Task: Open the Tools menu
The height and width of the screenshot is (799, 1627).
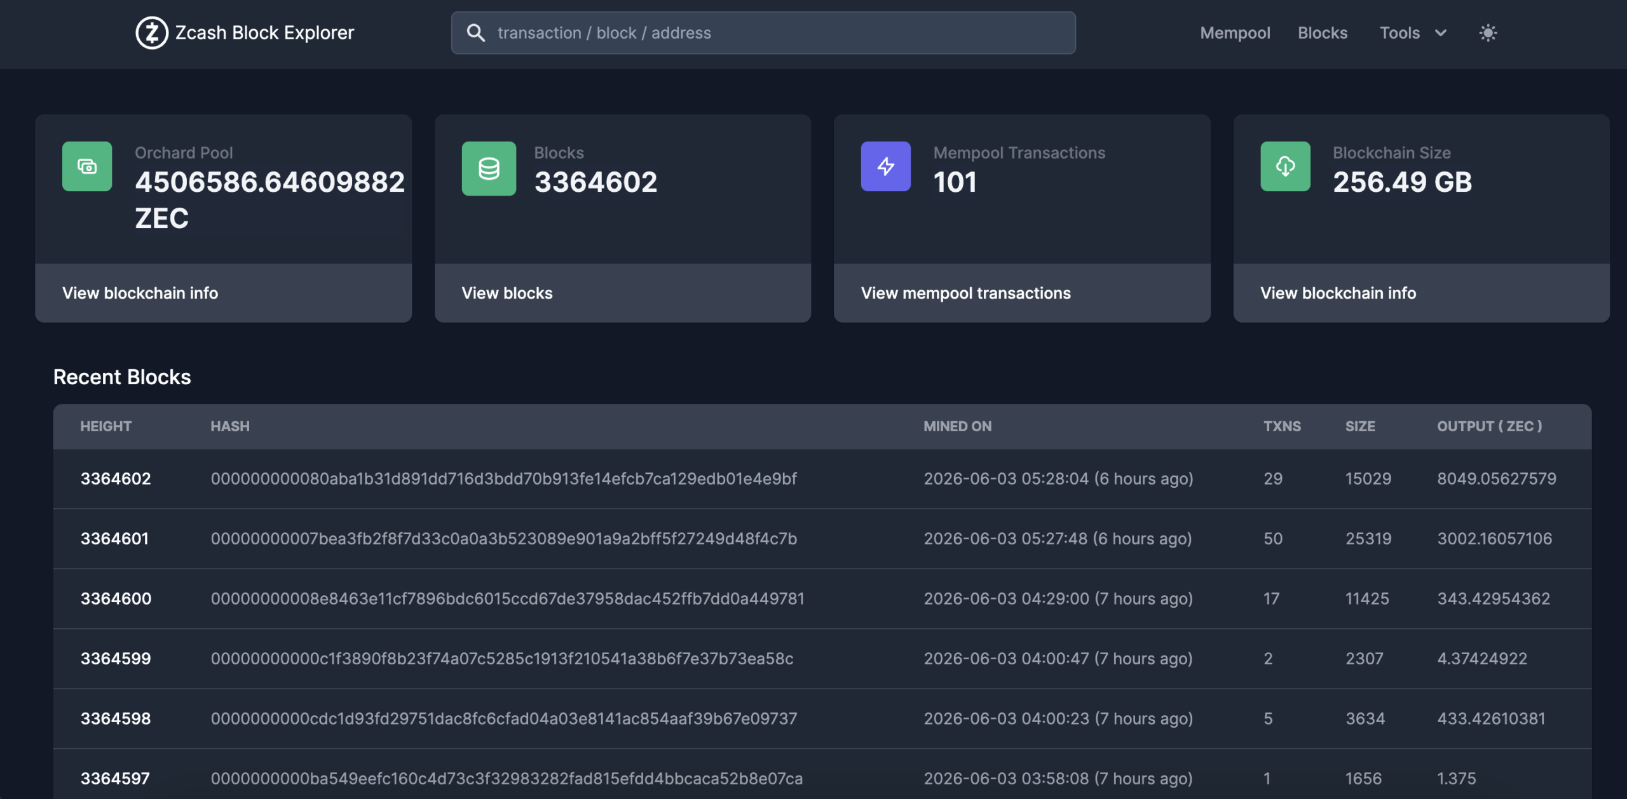Action: [1399, 33]
